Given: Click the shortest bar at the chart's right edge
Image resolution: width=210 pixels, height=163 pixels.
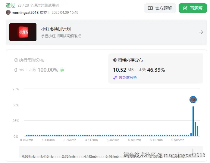Looking at the screenshot, I should point(197,131).
